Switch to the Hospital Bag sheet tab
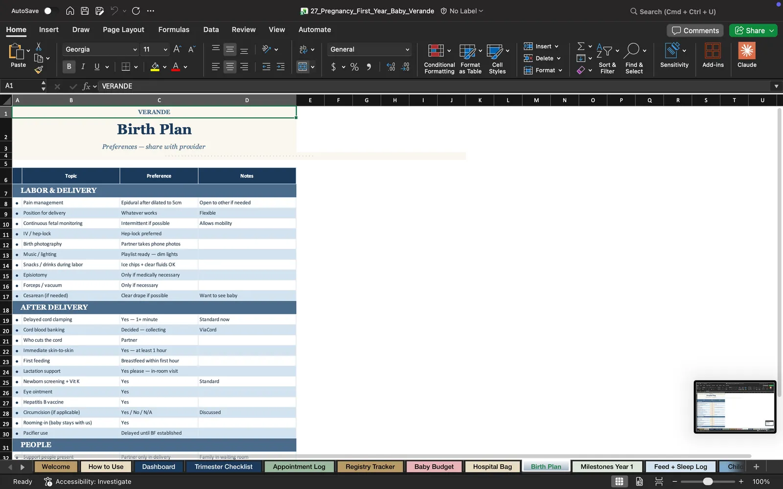This screenshot has width=783, height=489. (492, 467)
